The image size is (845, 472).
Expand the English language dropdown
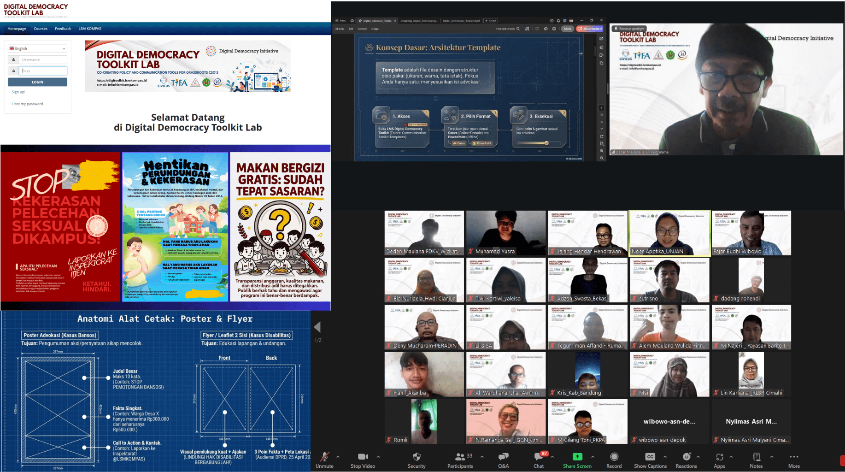[37, 48]
